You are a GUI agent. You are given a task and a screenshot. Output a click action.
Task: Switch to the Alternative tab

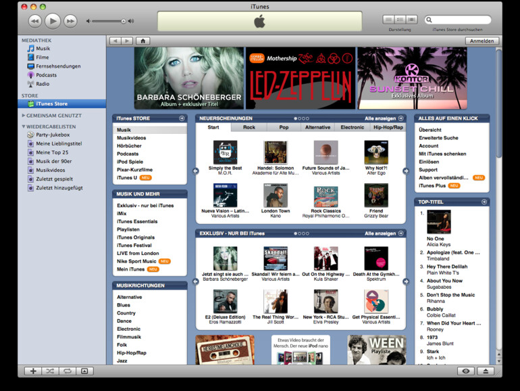317,127
